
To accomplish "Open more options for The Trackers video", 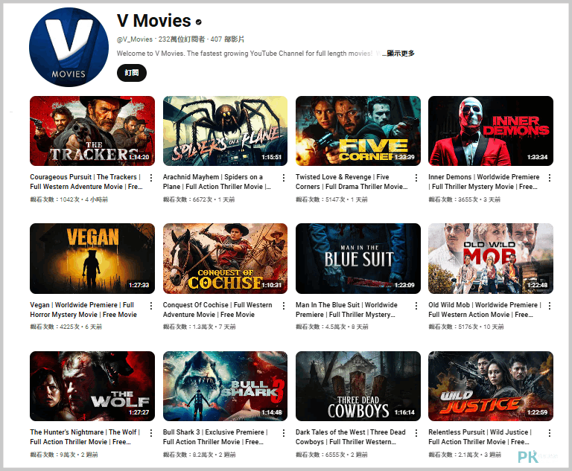I will pyautogui.click(x=150, y=178).
